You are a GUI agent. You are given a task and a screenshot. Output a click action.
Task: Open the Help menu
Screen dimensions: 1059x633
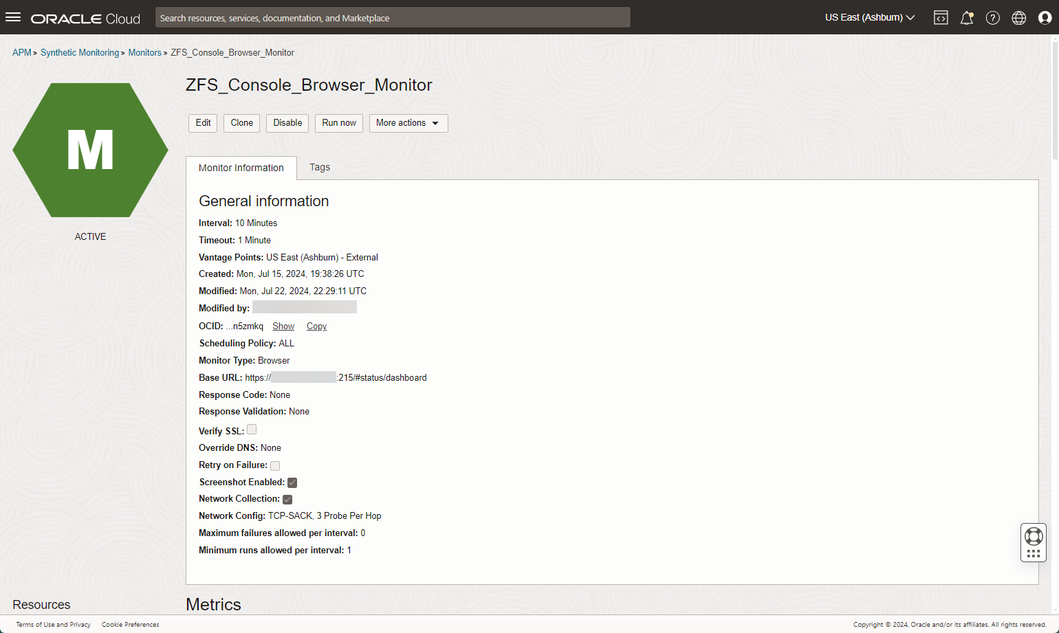point(992,17)
